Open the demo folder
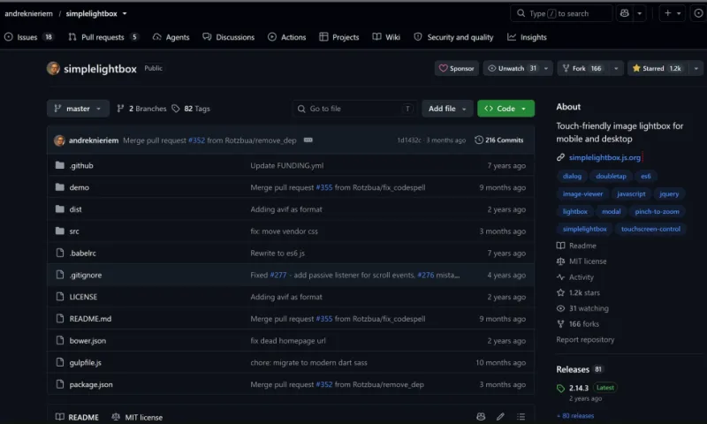 [79, 187]
